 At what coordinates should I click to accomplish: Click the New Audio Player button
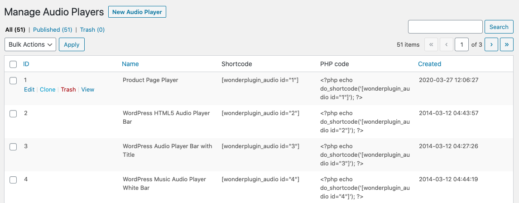(x=137, y=12)
